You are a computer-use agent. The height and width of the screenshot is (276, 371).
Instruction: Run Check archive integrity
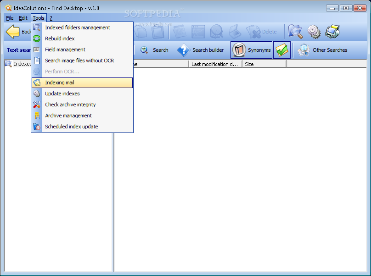82,105
